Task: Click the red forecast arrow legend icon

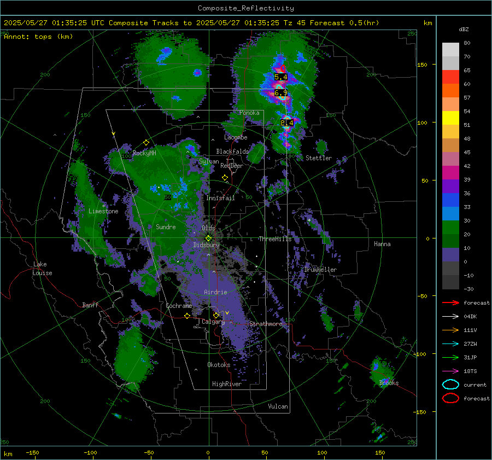Action: tap(450, 302)
